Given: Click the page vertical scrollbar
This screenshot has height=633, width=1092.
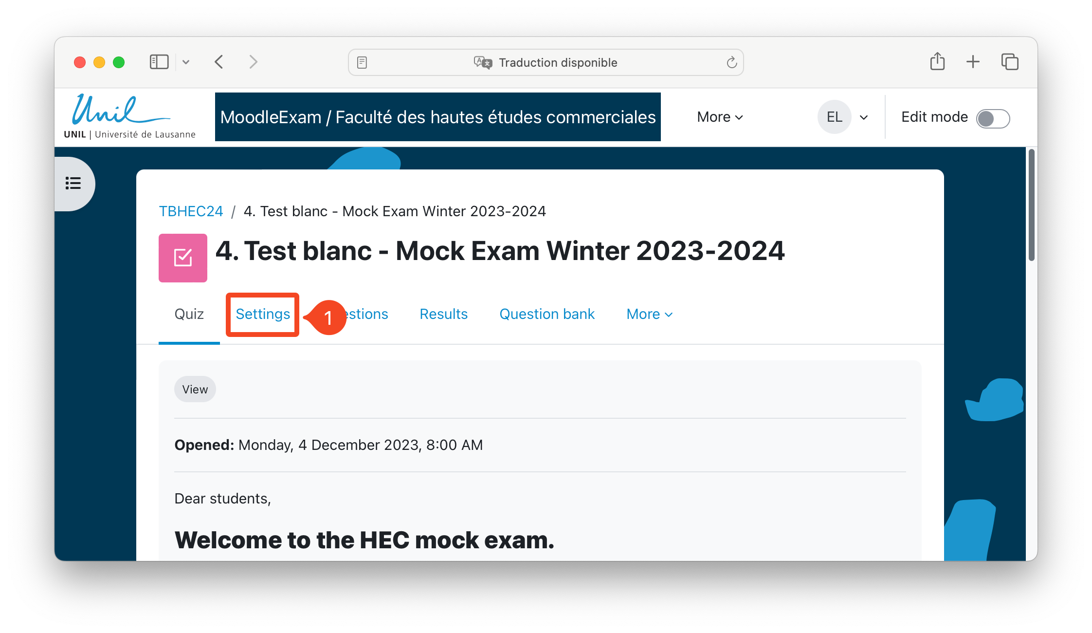Looking at the screenshot, I should (x=1031, y=205).
